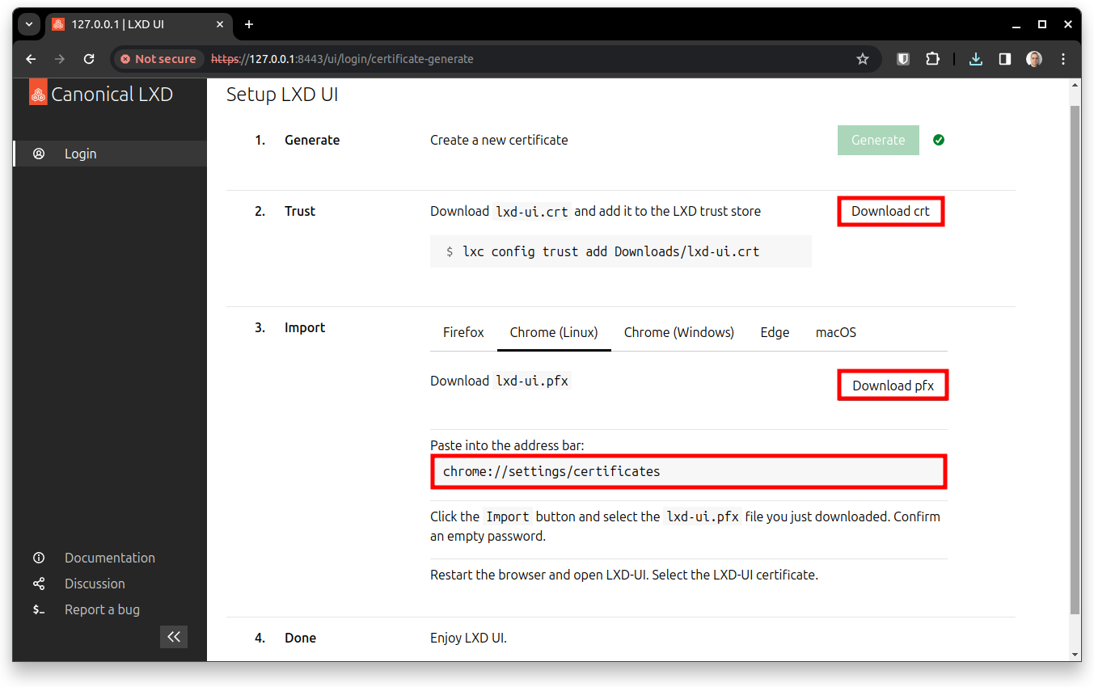The width and height of the screenshot is (1094, 687).
Task: Open the tab search dropdown arrow
Action: pos(28,24)
